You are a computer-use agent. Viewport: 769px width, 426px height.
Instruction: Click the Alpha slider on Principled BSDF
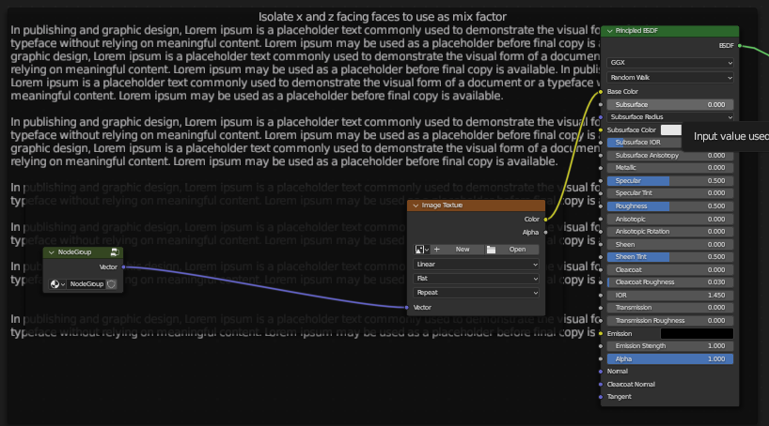pyautogui.click(x=670, y=359)
